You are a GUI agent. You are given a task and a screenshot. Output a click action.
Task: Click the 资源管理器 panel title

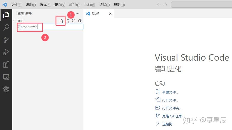tap(25, 14)
